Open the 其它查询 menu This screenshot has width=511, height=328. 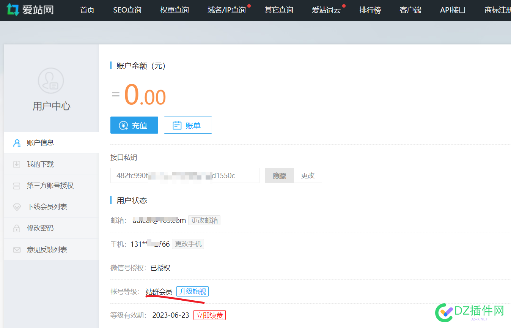coord(279,10)
